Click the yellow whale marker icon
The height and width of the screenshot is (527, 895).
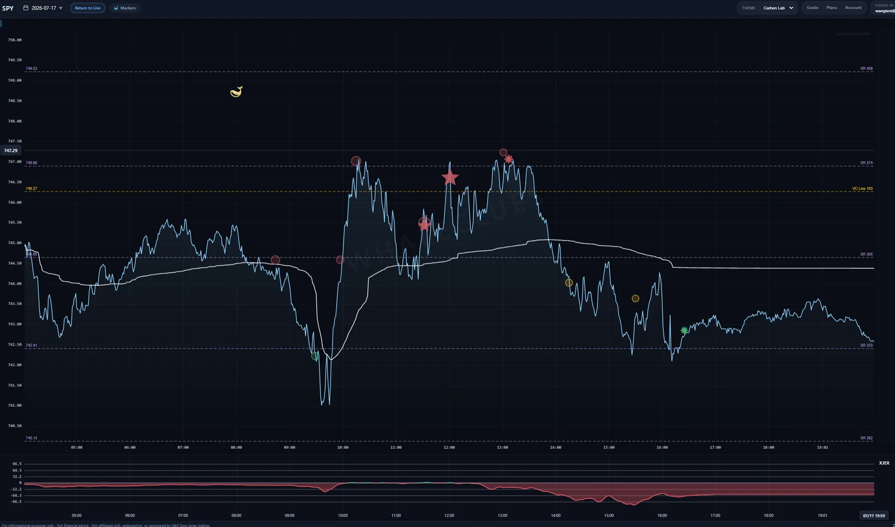(236, 91)
